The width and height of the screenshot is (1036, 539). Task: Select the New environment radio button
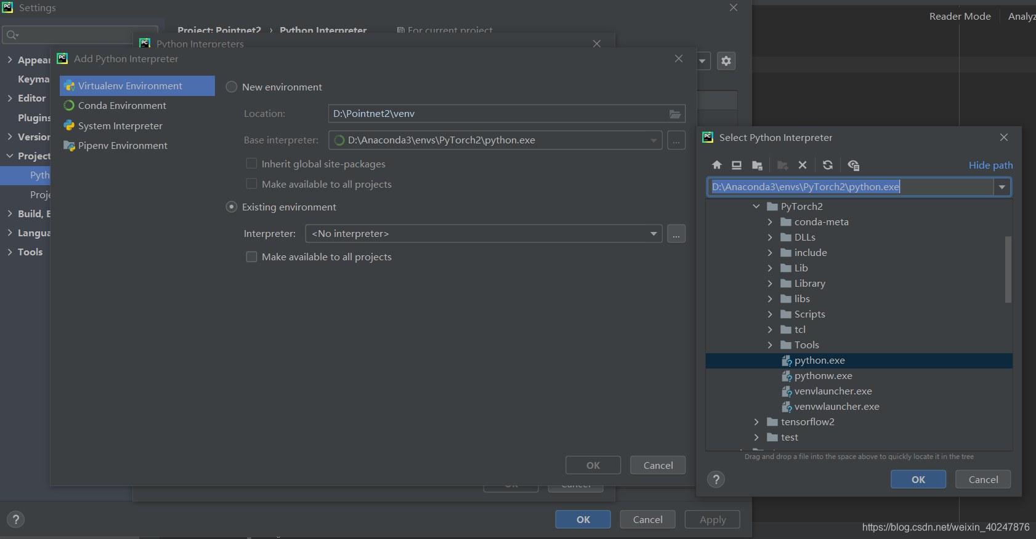pyautogui.click(x=232, y=87)
